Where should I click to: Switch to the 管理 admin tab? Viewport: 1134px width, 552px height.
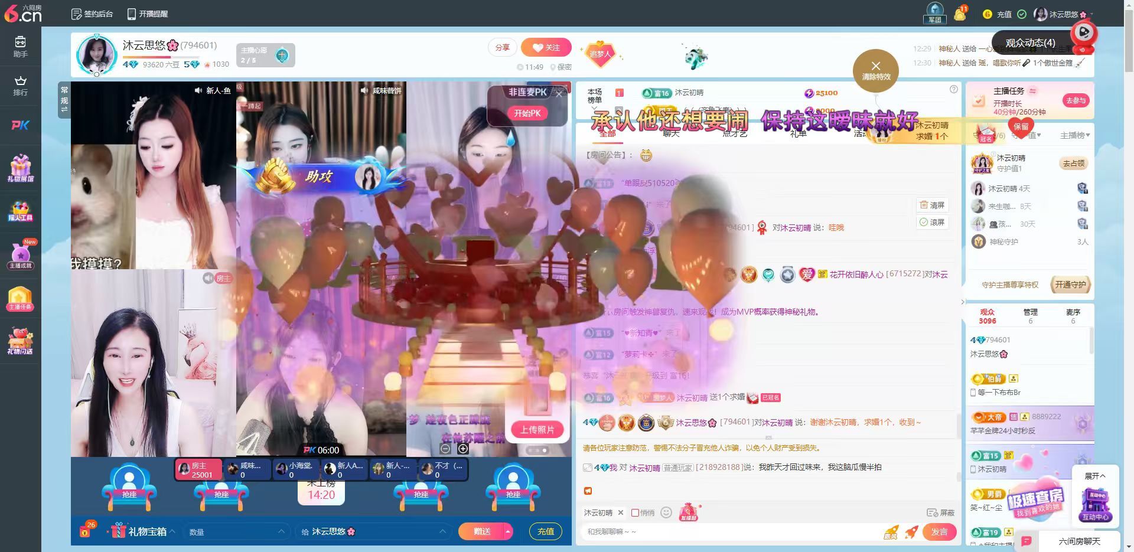tap(1031, 316)
